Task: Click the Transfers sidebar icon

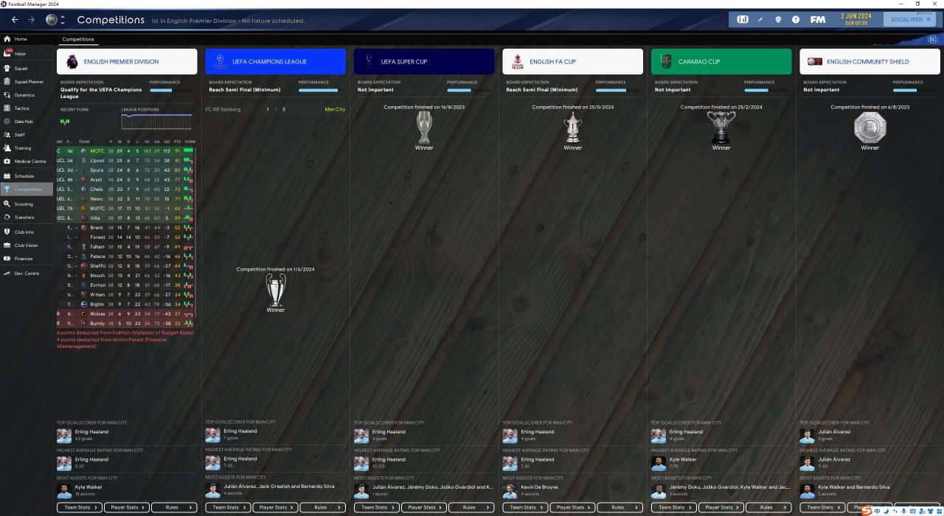Action: [7, 217]
